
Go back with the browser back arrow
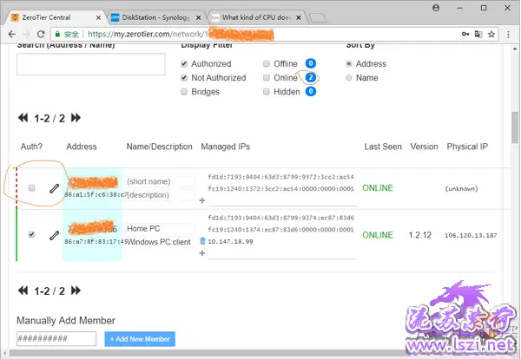point(11,34)
